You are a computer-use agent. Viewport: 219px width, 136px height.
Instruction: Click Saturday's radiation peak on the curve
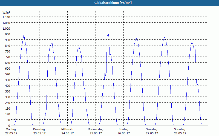tap(165, 37)
